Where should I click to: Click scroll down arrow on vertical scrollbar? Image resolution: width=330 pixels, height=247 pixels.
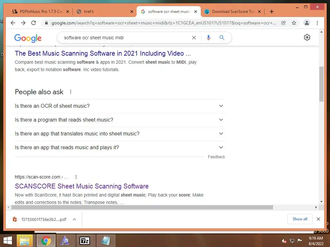(x=321, y=202)
